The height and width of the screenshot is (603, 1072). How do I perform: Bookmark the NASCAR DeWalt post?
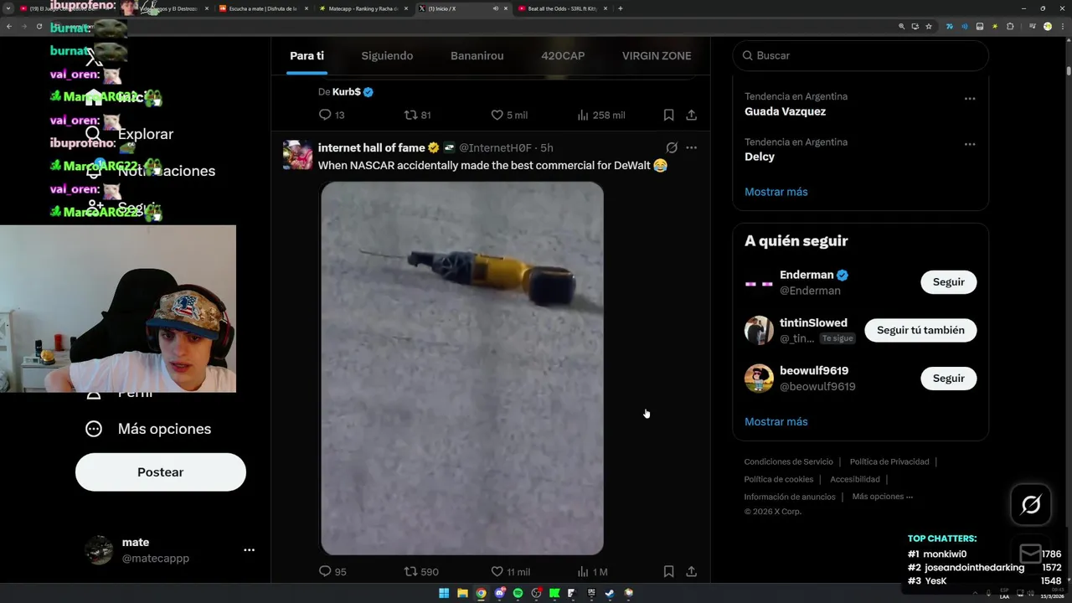(668, 571)
